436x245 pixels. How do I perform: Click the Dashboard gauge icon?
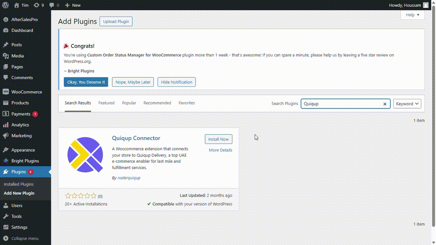pos(6,30)
